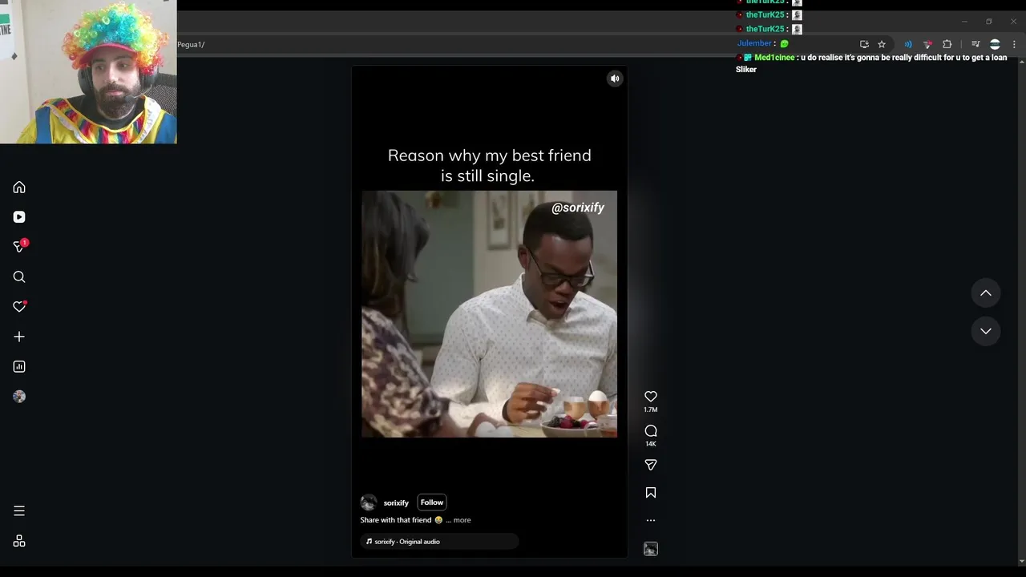Open the browser three-dot menu
The width and height of the screenshot is (1026, 577).
[x=1014, y=44]
